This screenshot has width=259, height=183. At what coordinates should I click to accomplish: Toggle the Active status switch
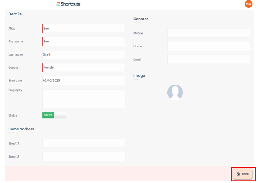tap(54, 115)
